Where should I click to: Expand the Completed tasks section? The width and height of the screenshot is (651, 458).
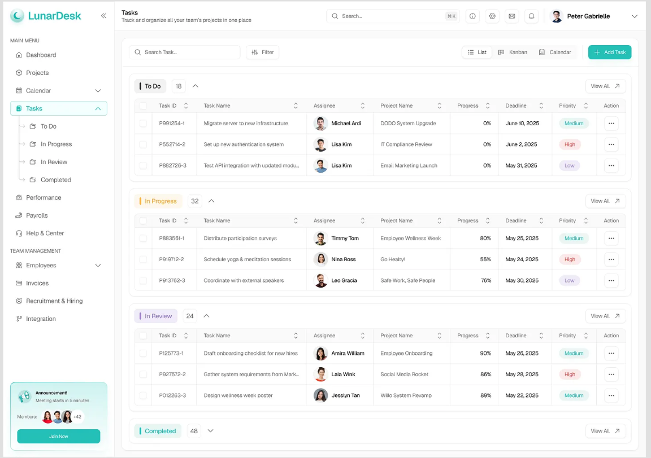point(210,431)
